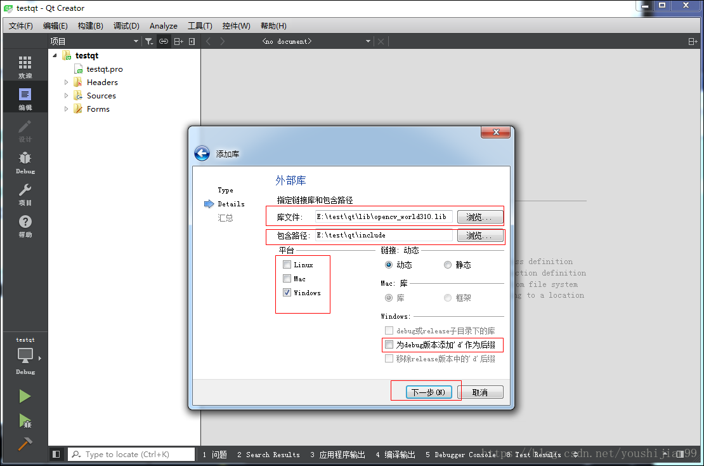Expand the Forms folder
The height and width of the screenshot is (466, 704).
(x=66, y=109)
